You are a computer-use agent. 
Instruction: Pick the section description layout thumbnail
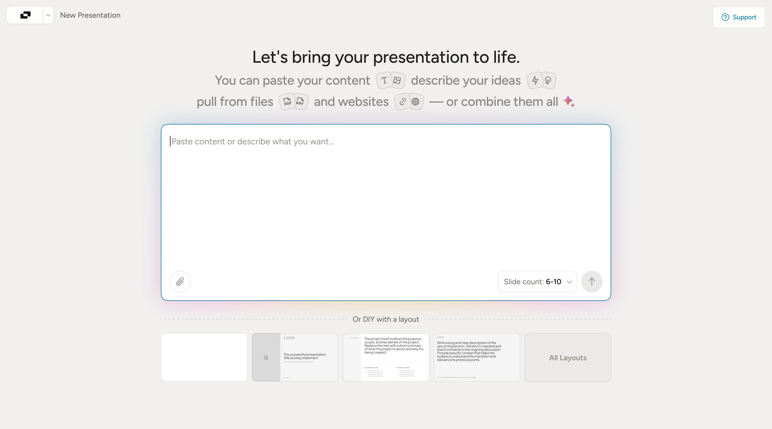coord(477,357)
